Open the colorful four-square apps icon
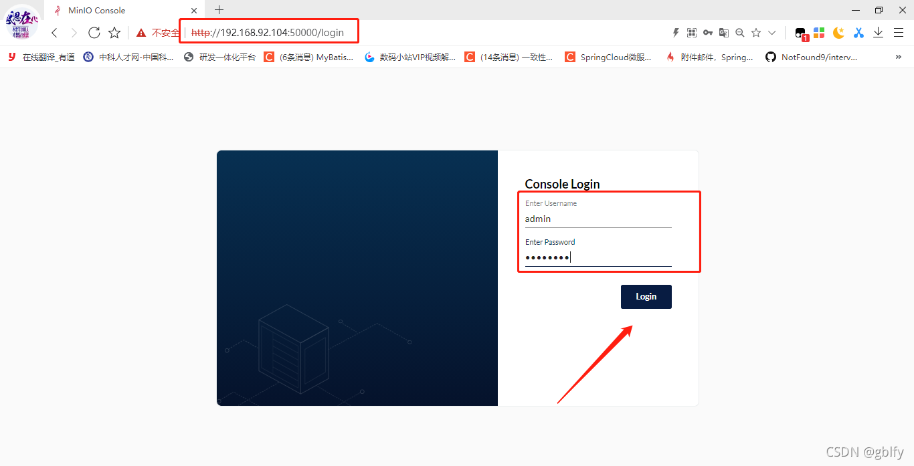The height and width of the screenshot is (466, 914). click(819, 33)
